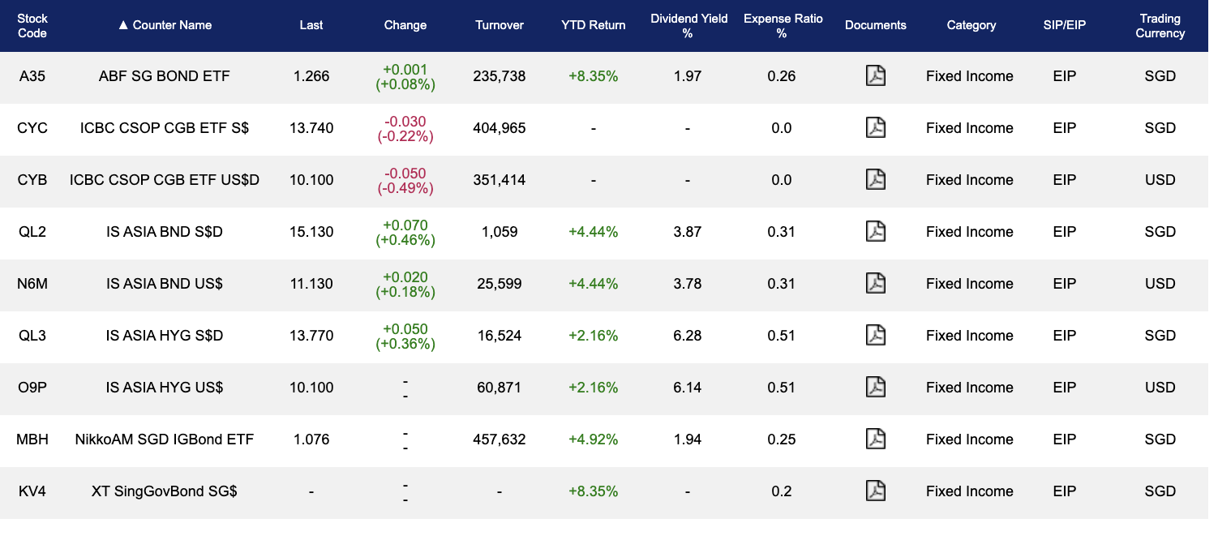
Task: Click PDF document icon for stock code CYB
Action: pos(875,180)
